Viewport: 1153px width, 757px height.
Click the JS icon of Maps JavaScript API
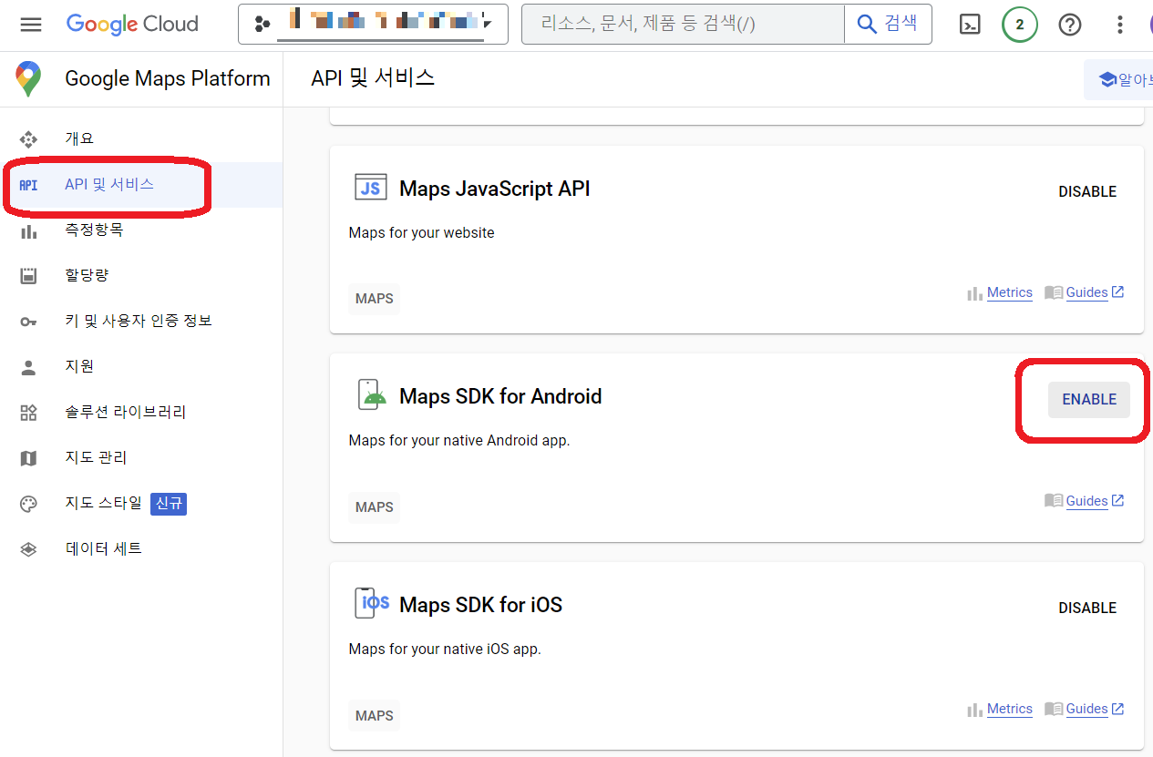tap(371, 188)
